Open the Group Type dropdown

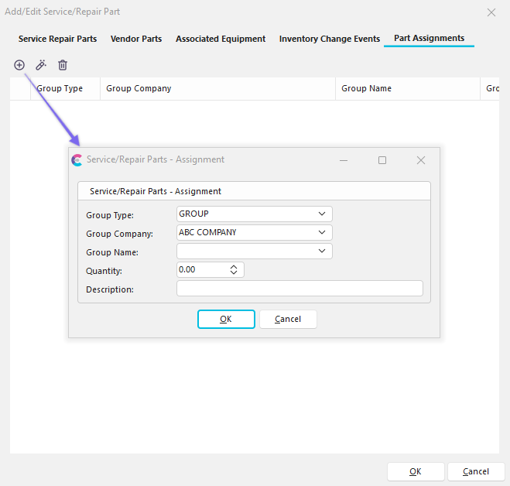(322, 214)
